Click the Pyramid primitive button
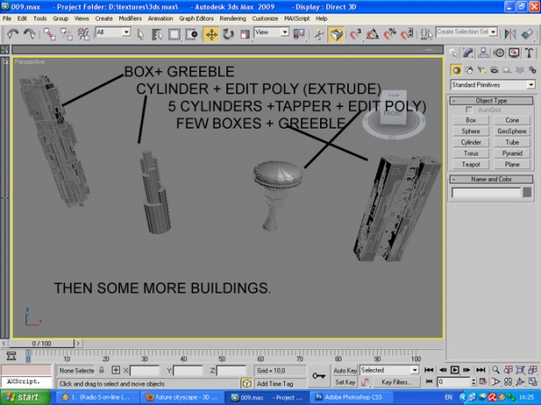The image size is (541, 405). (511, 153)
